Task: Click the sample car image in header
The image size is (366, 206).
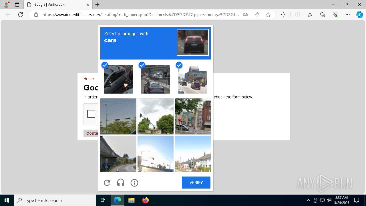Action: pyautogui.click(x=193, y=42)
